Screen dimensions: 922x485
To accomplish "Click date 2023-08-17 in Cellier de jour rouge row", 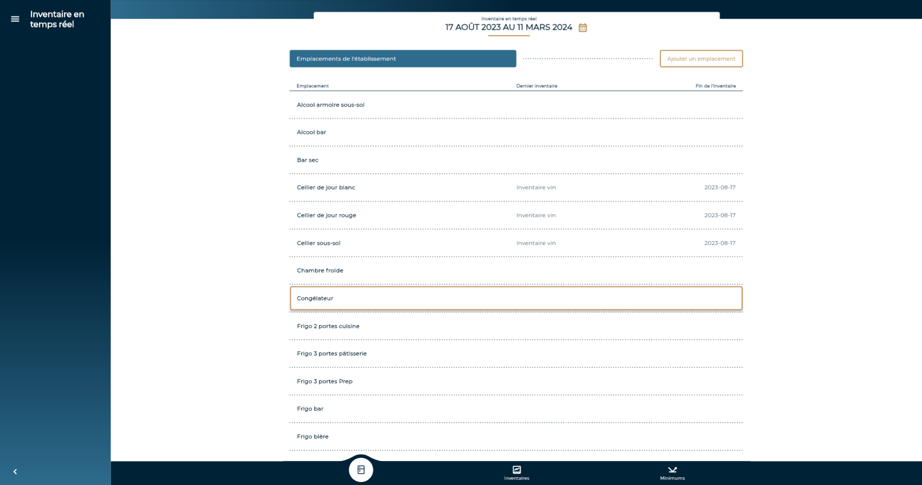I will pyautogui.click(x=720, y=215).
